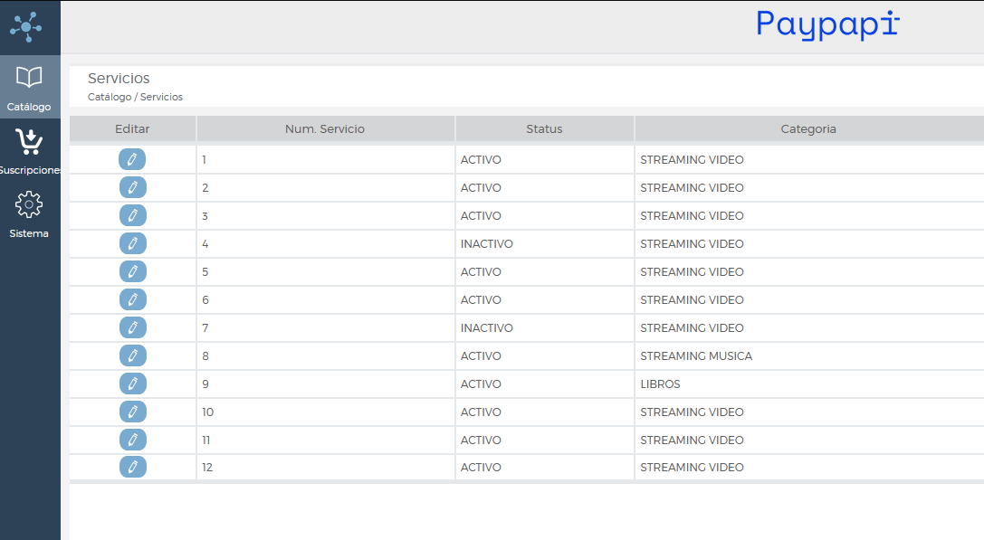This screenshot has width=984, height=540.
Task: Click the Status column header
Action: (544, 129)
